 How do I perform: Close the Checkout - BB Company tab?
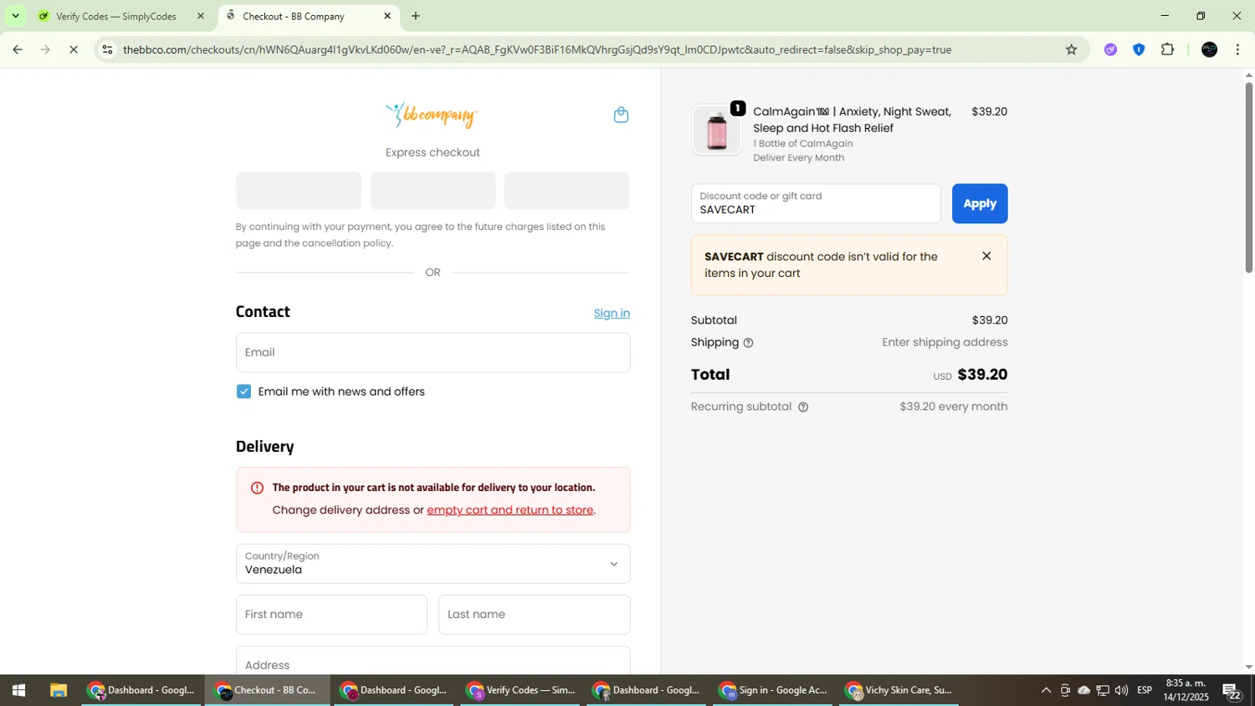(x=387, y=16)
